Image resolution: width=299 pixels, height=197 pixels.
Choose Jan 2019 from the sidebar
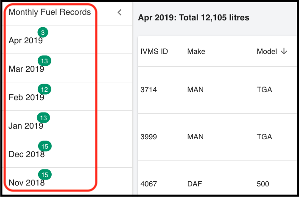25,126
